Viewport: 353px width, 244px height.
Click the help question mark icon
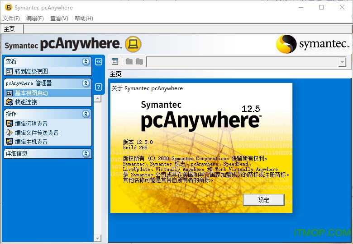pyautogui.click(x=99, y=87)
